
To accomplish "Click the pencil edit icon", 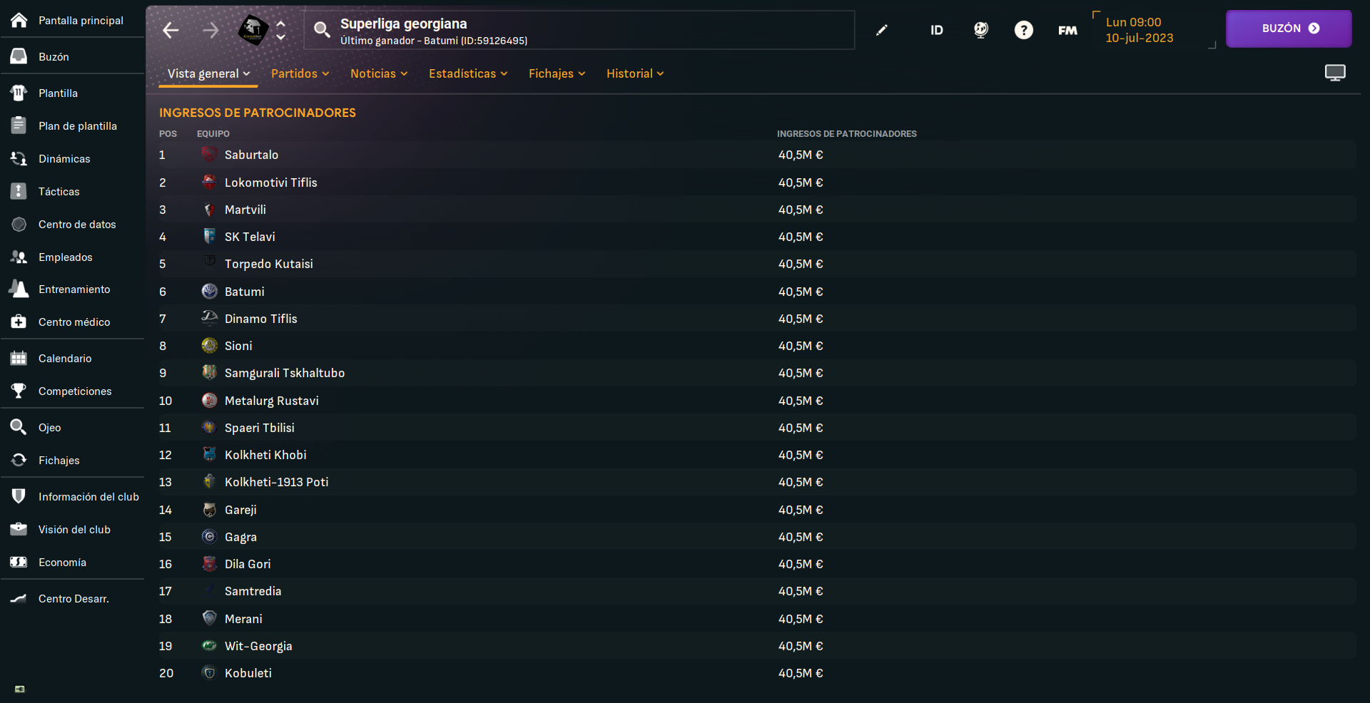I will point(882,30).
